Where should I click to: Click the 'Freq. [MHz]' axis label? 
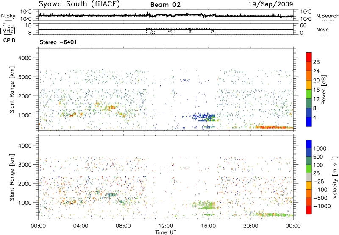coord(8,28)
